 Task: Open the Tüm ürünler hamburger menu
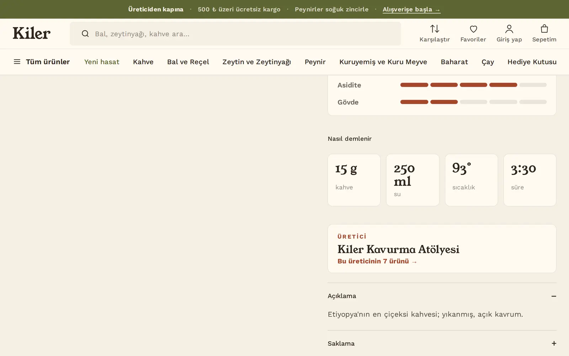click(x=17, y=62)
